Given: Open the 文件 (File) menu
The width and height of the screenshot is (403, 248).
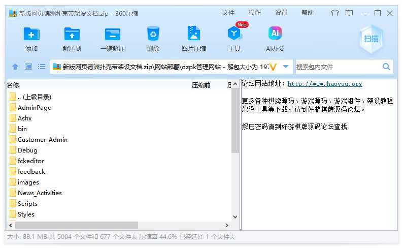Looking at the screenshot, I should 228,13.
